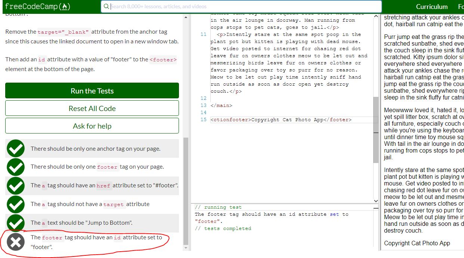Click the checkmark beside the one anchor tag test

coord(16,148)
